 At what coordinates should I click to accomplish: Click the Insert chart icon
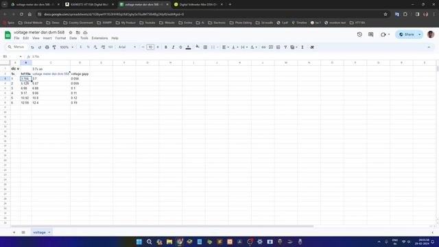click(x=278, y=47)
